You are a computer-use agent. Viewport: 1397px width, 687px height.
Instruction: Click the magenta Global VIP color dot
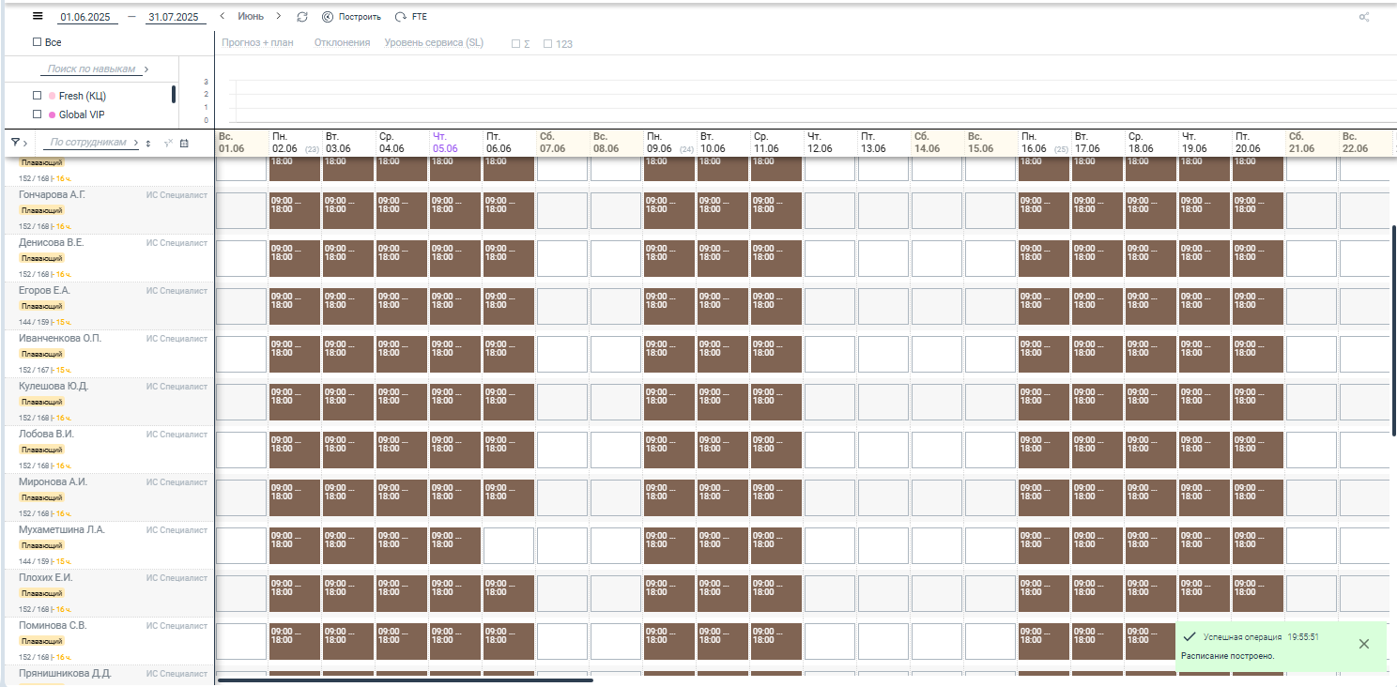click(x=52, y=114)
